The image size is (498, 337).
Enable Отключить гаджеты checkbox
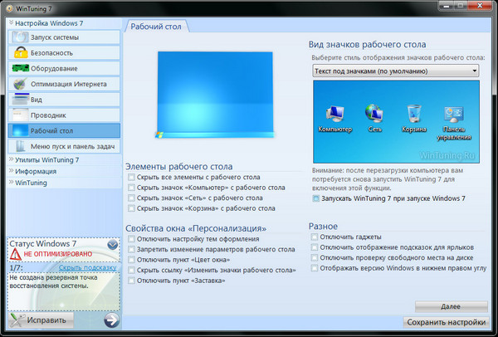pyautogui.click(x=314, y=237)
